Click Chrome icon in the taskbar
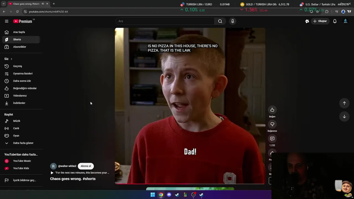The width and height of the screenshot is (354, 199). pyautogui.click(x=161, y=195)
